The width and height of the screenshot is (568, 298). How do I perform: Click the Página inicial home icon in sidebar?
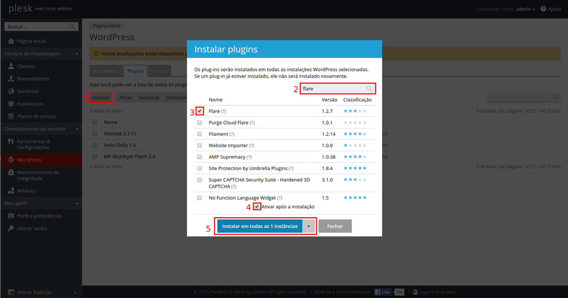[x=11, y=41]
